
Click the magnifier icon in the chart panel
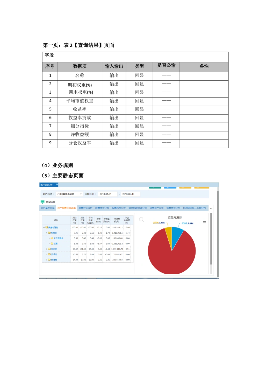141,219
